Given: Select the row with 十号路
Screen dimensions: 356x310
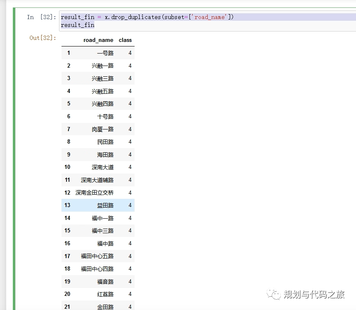Looking at the screenshot, I should pyautogui.click(x=98, y=116).
